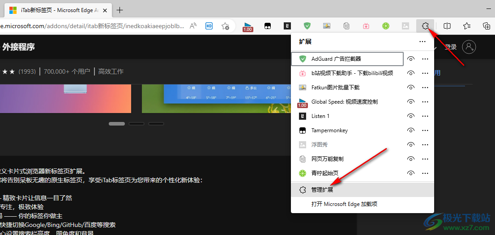Open more actions for Fatkun图片批量下载

pos(425,88)
